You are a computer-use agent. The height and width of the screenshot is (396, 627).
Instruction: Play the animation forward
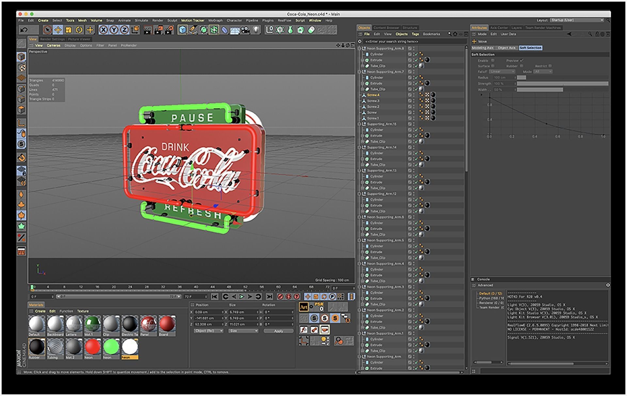(242, 297)
